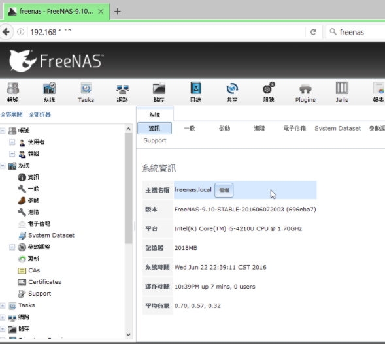Click sidebar scrollbar up arrow
The image size is (385, 344).
128,129
